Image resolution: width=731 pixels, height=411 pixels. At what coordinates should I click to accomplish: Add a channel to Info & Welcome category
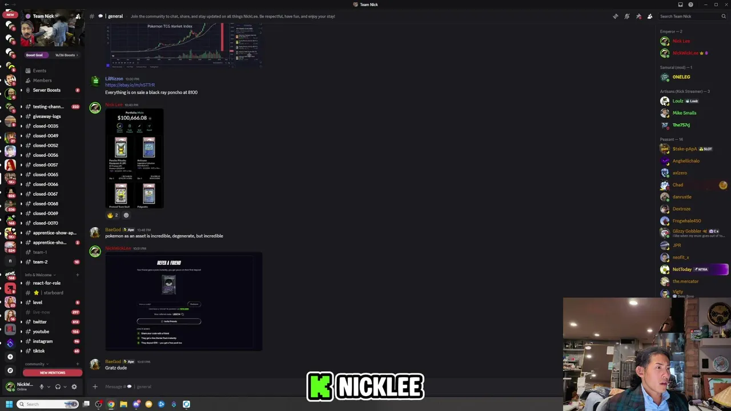78,275
